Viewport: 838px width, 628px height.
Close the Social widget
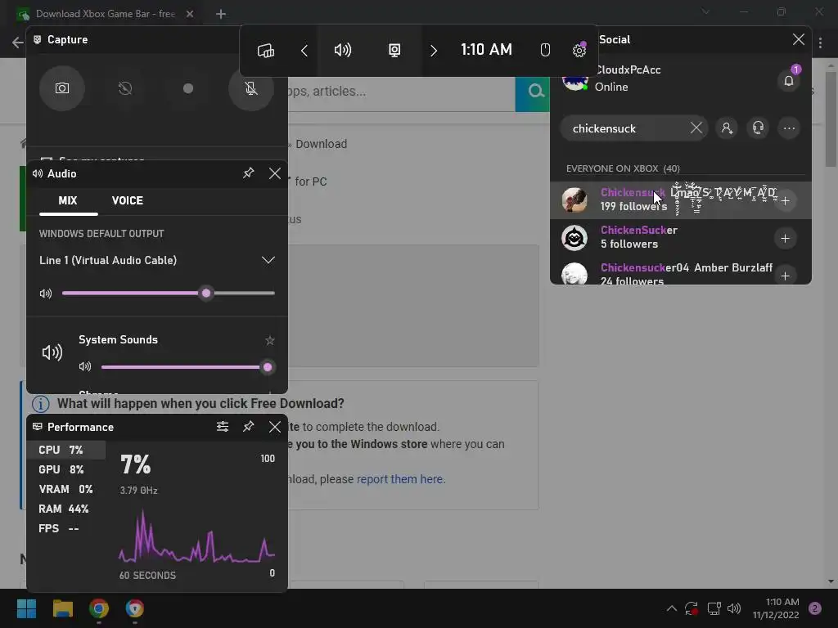[x=799, y=39]
